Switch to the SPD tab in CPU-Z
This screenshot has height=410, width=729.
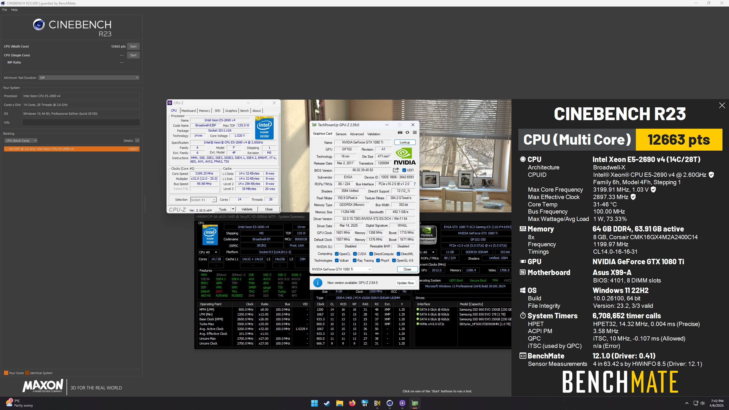click(218, 111)
